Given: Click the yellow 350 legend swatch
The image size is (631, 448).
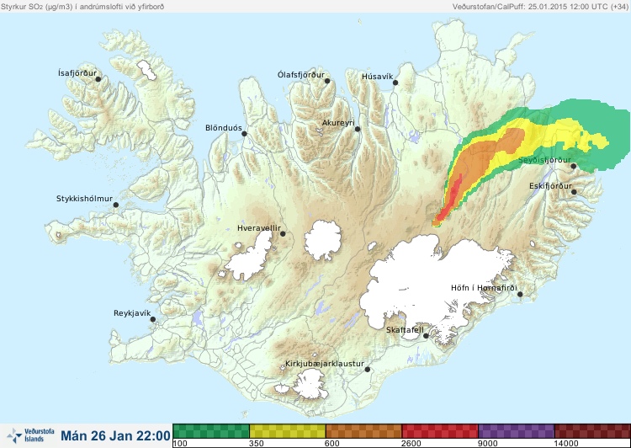Looking at the screenshot, I should point(288,431).
